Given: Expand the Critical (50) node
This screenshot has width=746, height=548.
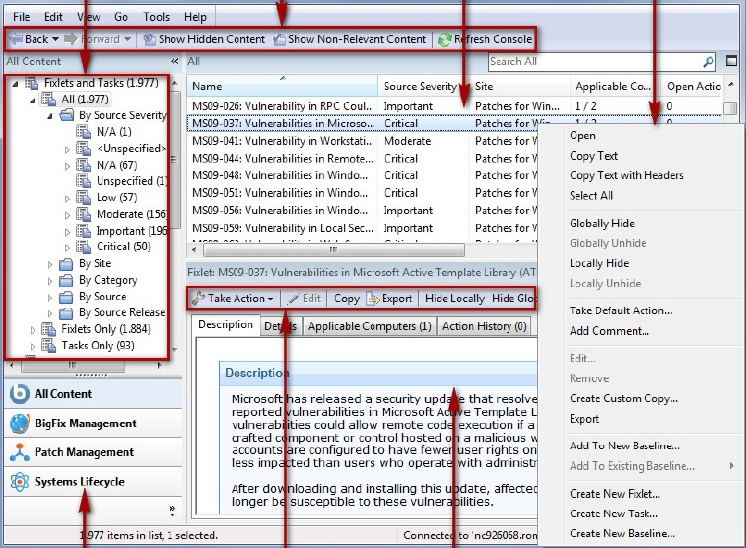Looking at the screenshot, I should tap(67, 247).
